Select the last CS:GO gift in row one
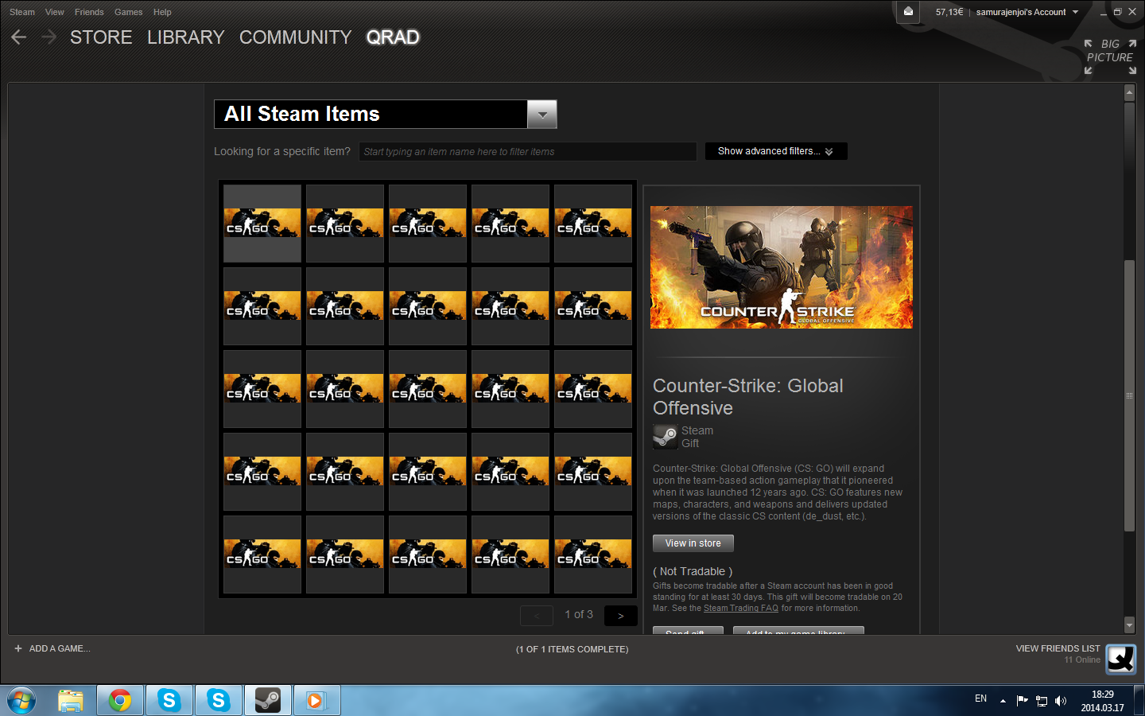1145x716 pixels. point(593,224)
